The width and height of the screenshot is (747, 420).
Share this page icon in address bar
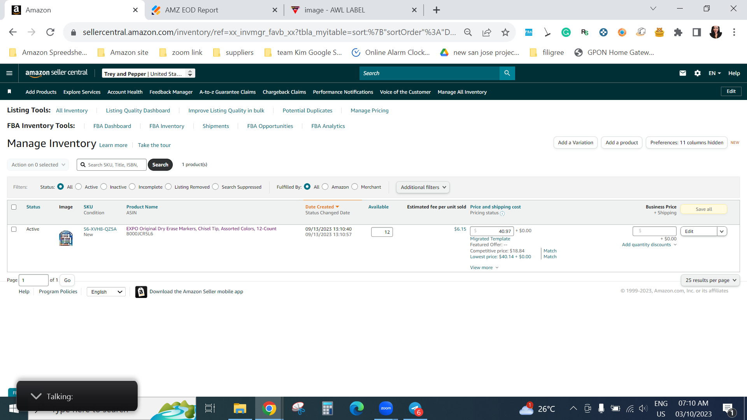coord(486,32)
